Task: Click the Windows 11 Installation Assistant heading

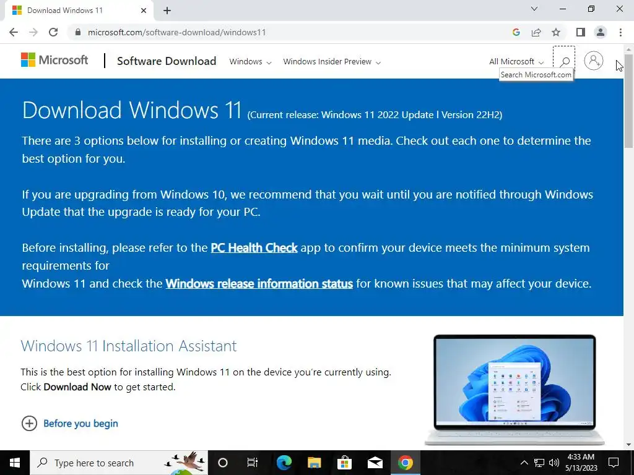Action: click(129, 346)
